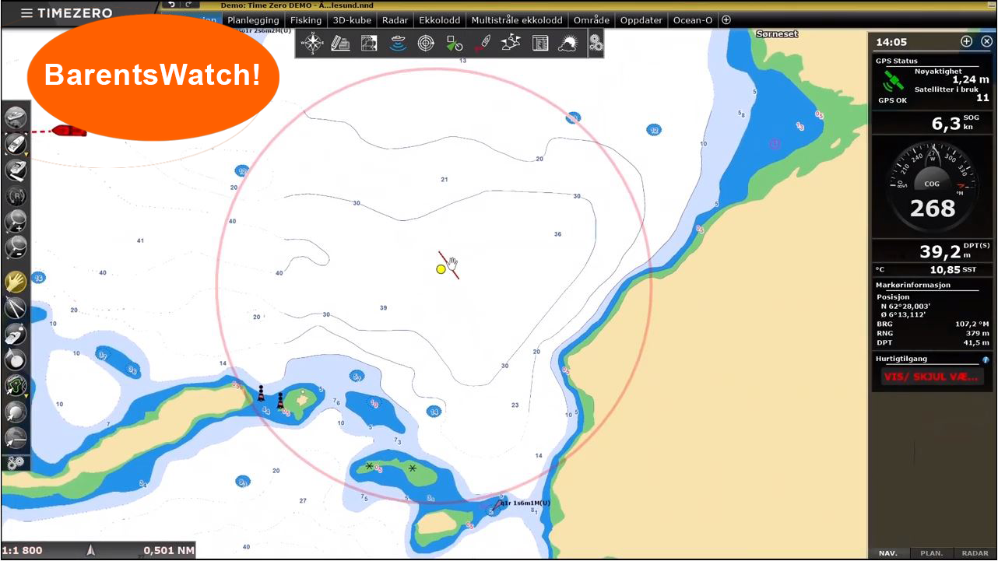Click the north arrow indicator at bottom
The width and height of the screenshot is (998, 561).
point(91,550)
